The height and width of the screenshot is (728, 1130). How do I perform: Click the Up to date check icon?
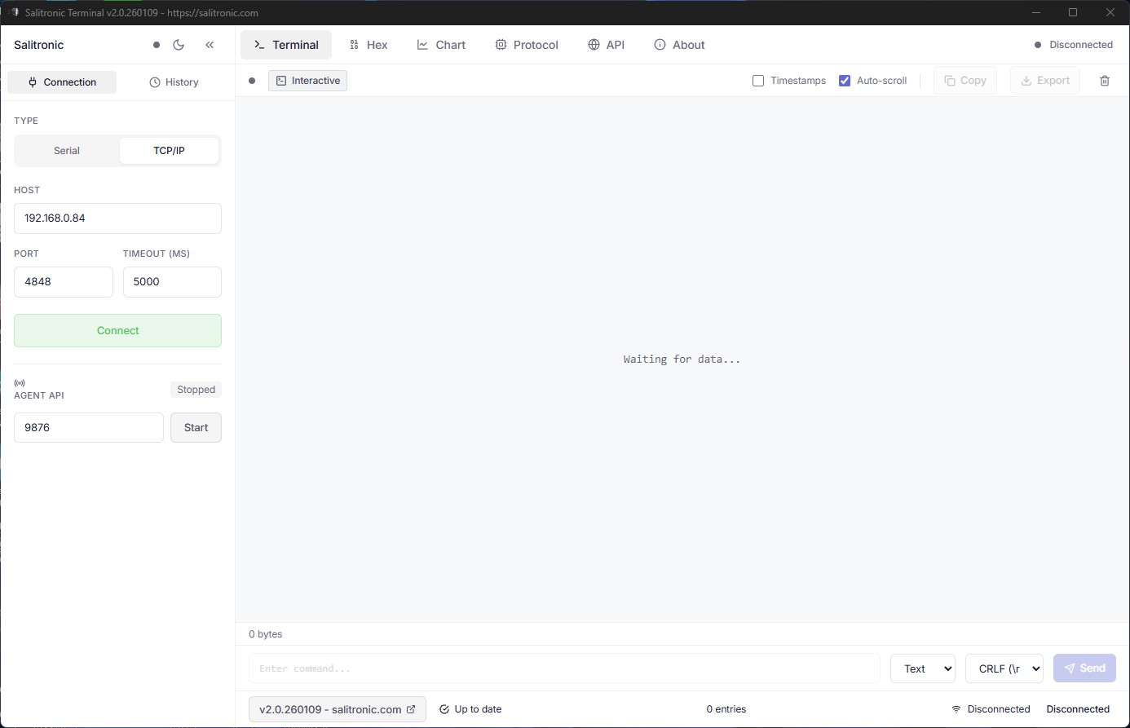pyautogui.click(x=444, y=709)
